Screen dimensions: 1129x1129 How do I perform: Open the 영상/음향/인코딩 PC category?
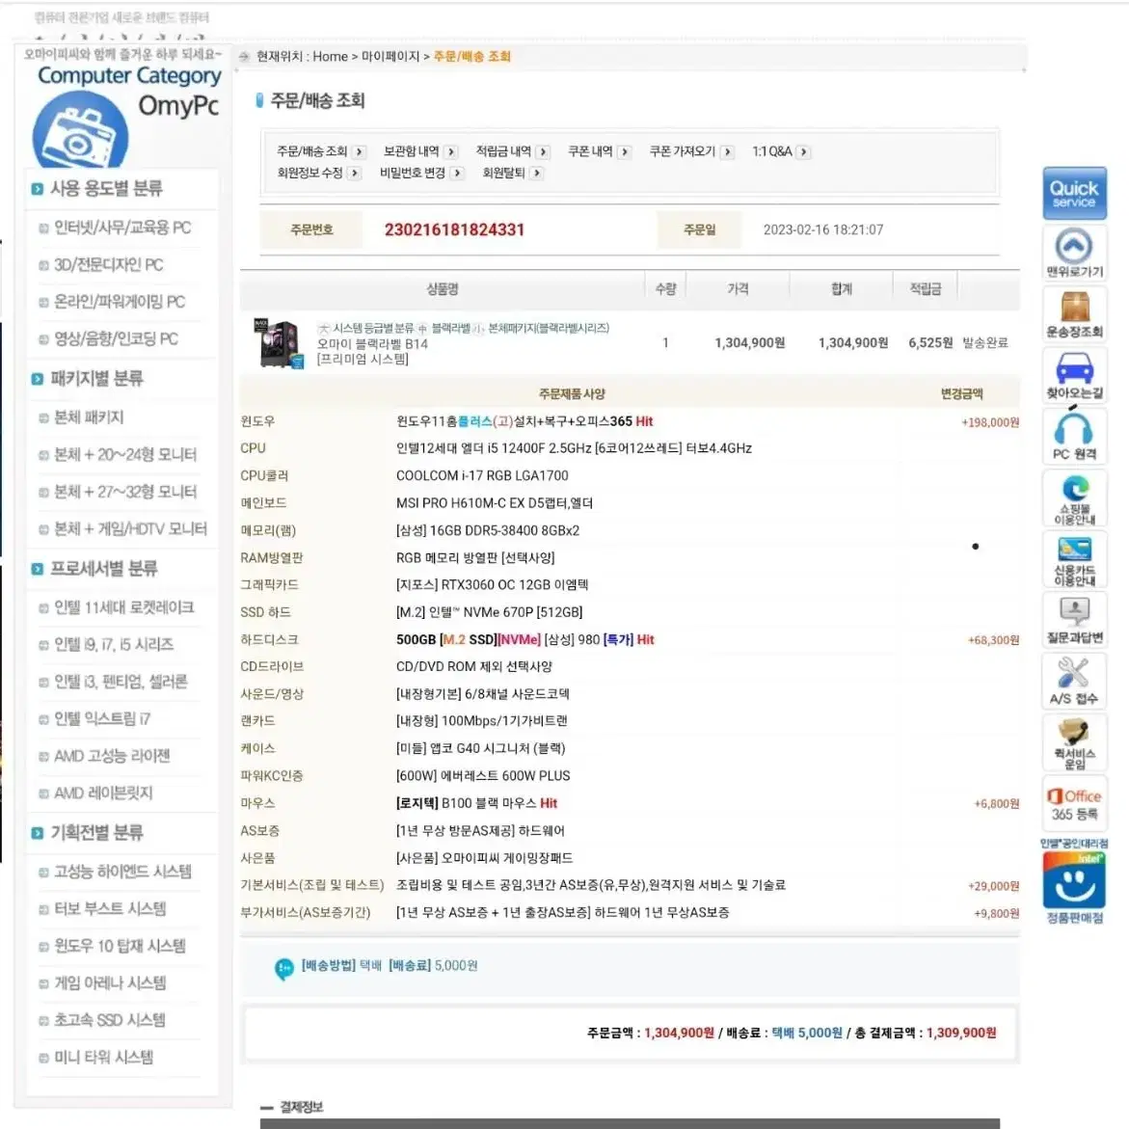[116, 339]
